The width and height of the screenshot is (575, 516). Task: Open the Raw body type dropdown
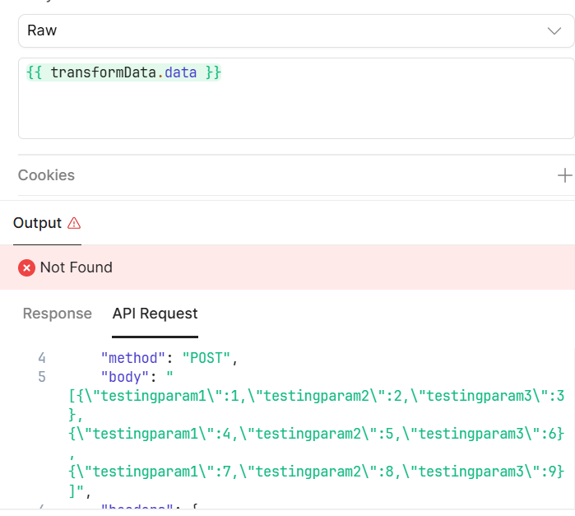tap(280, 30)
